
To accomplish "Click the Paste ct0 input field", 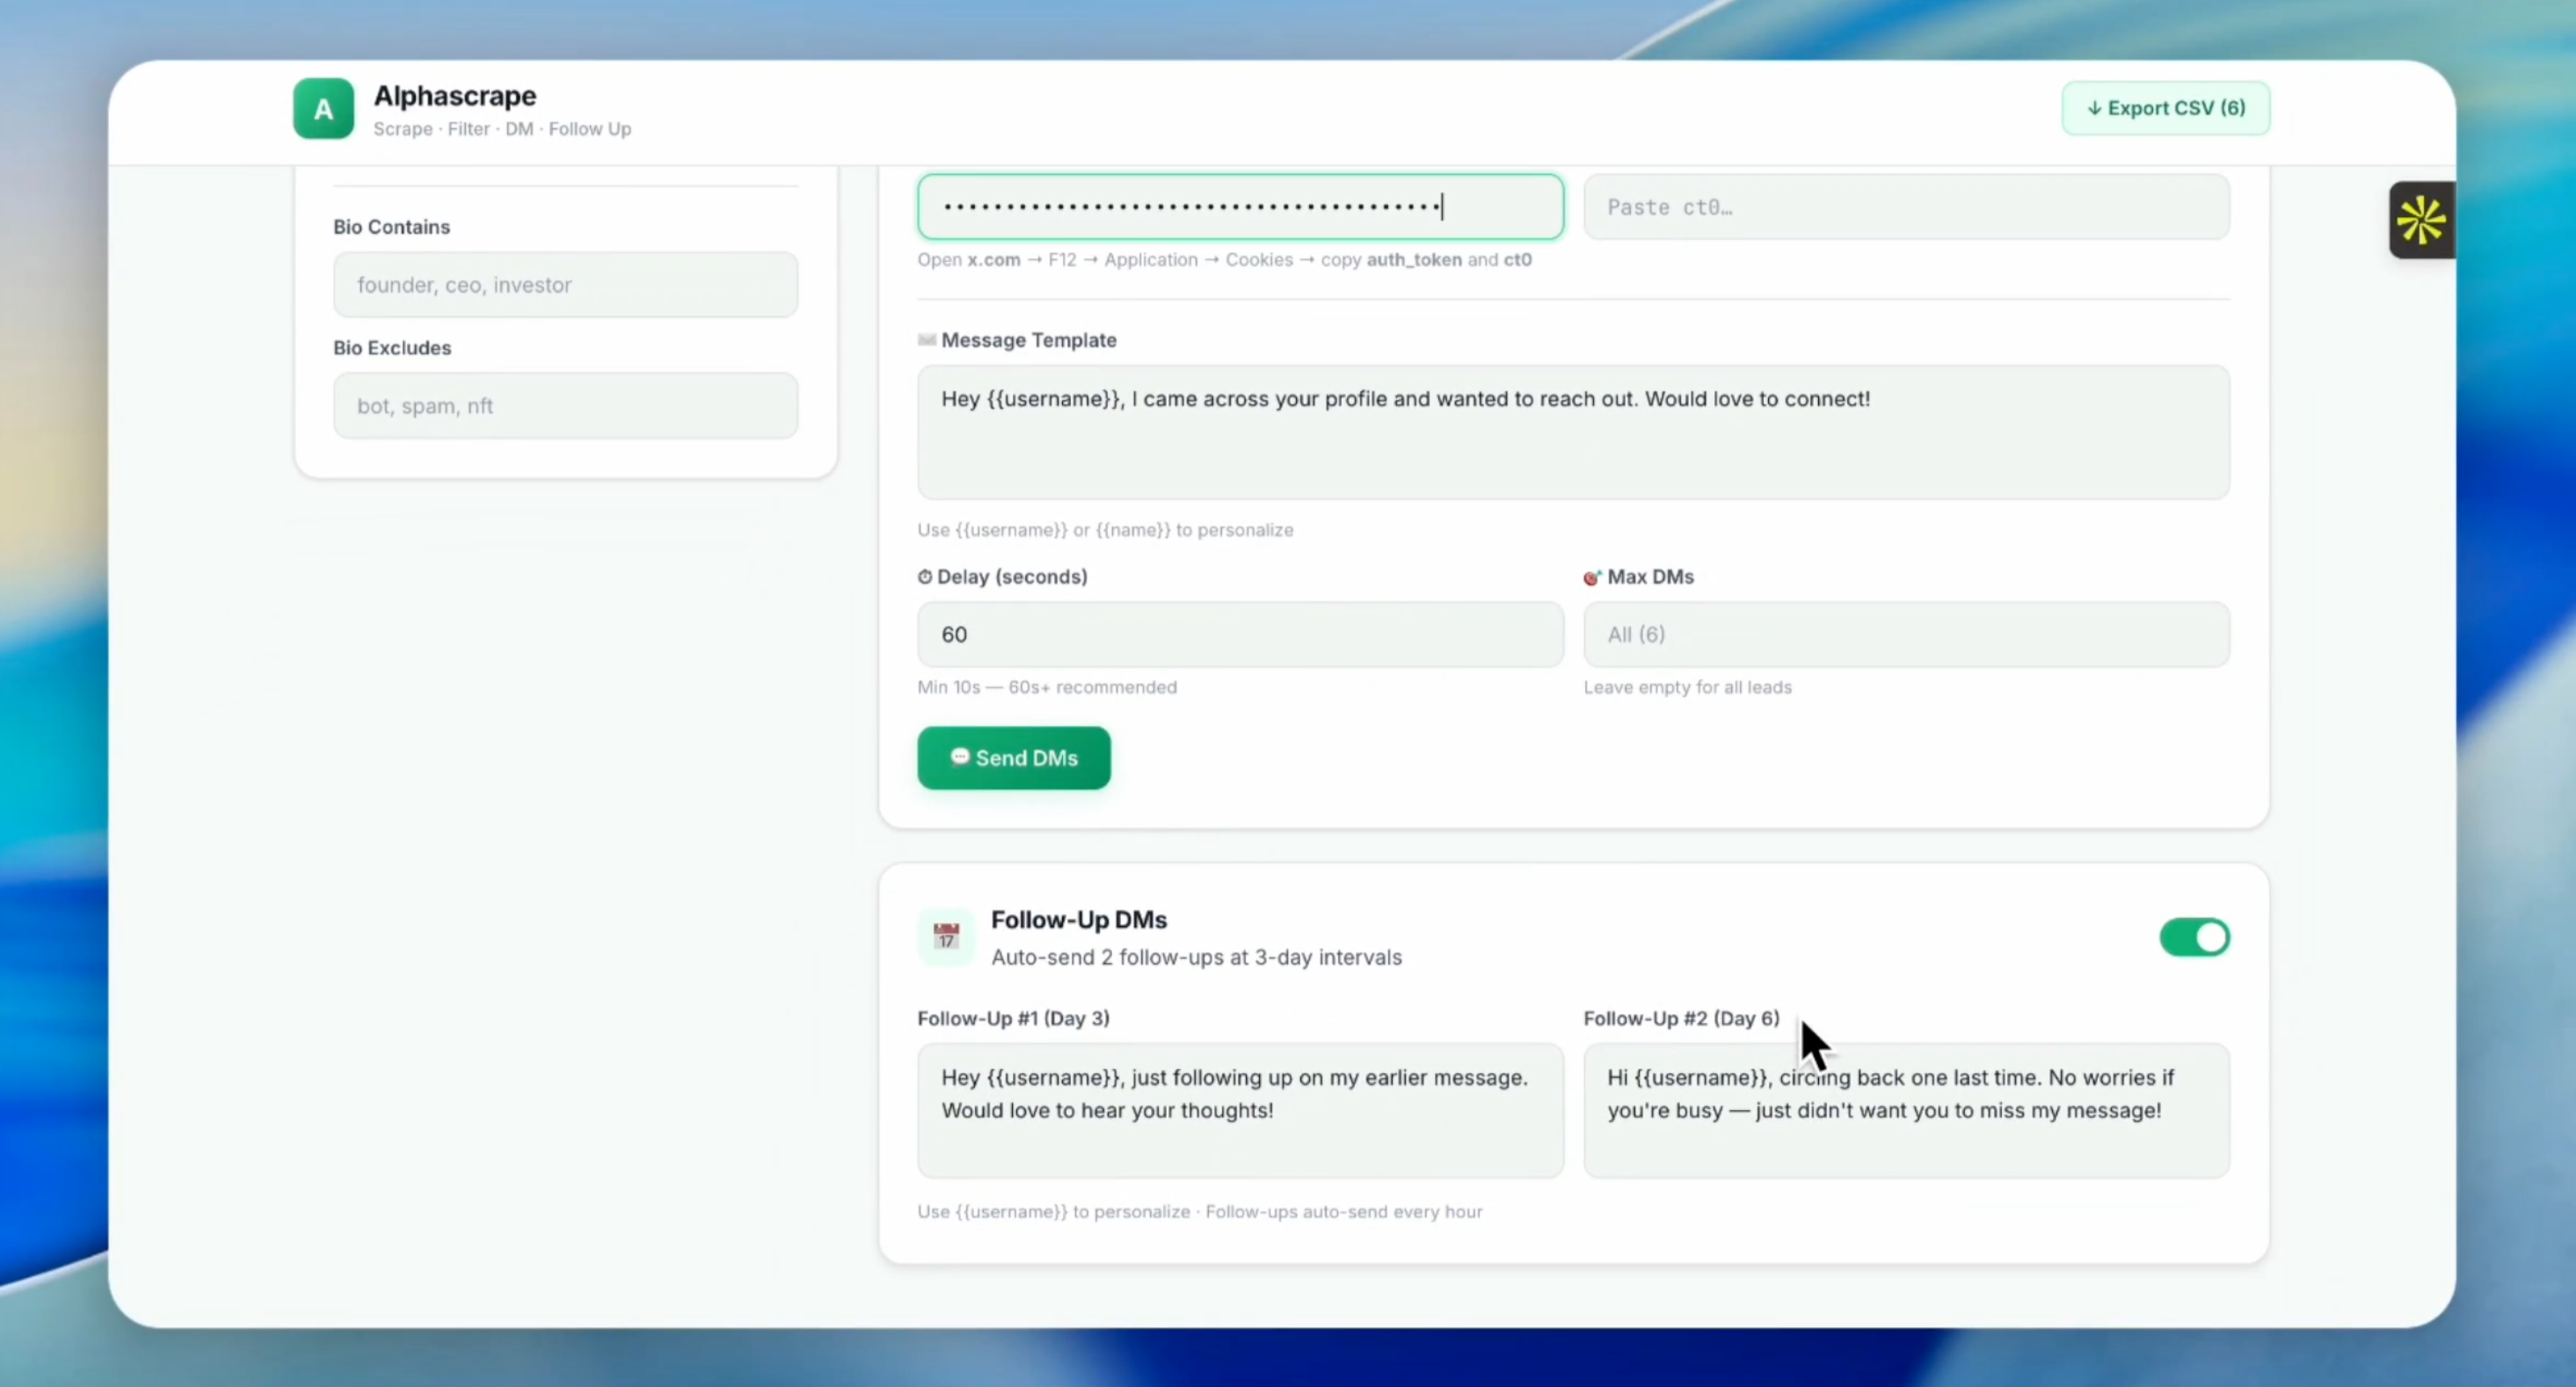I will point(1906,207).
